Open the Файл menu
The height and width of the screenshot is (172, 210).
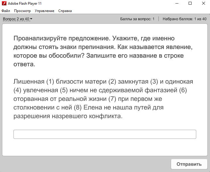(x=6, y=11)
